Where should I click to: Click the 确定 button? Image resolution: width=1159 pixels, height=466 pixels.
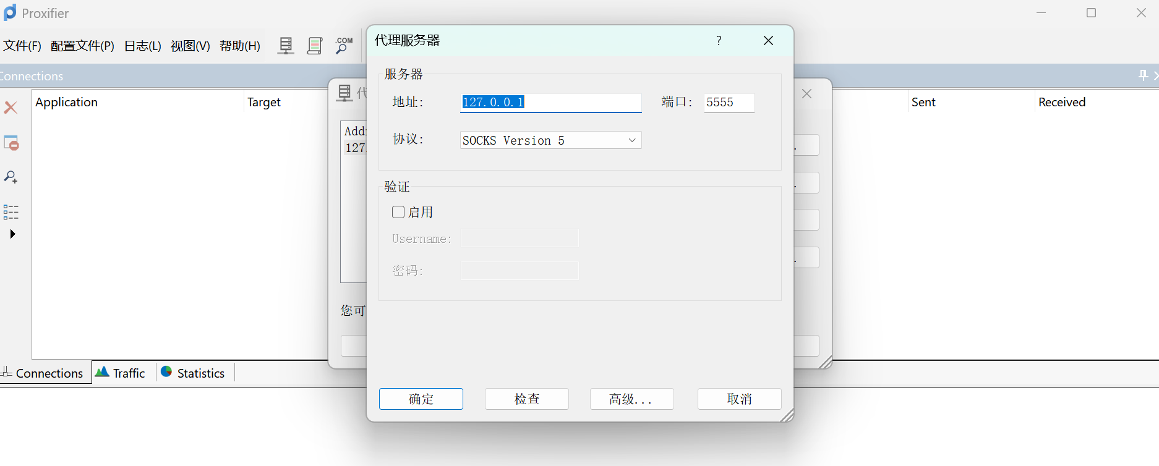pos(421,399)
